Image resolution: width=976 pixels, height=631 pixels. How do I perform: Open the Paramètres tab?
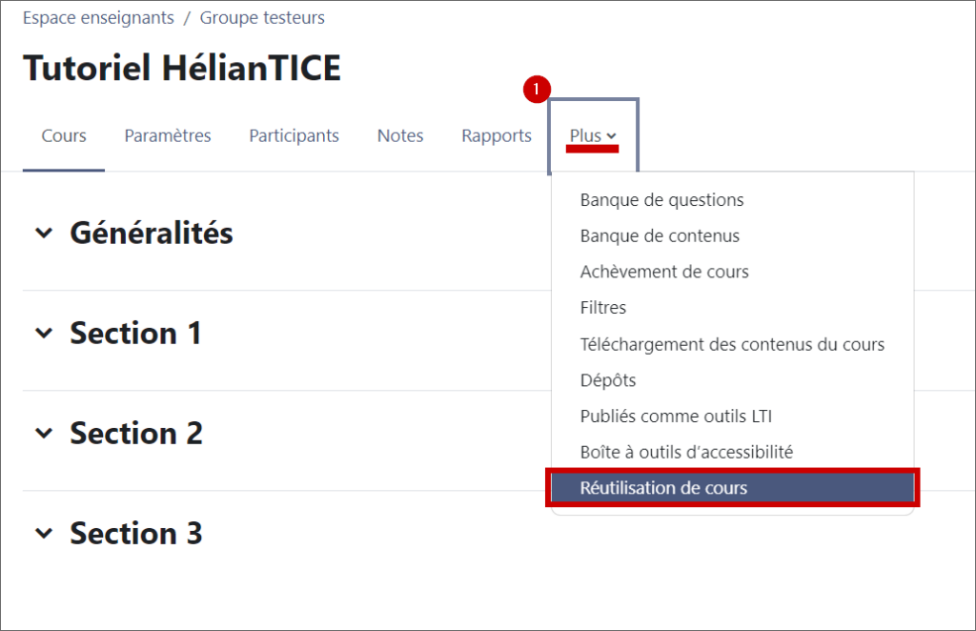coord(168,135)
